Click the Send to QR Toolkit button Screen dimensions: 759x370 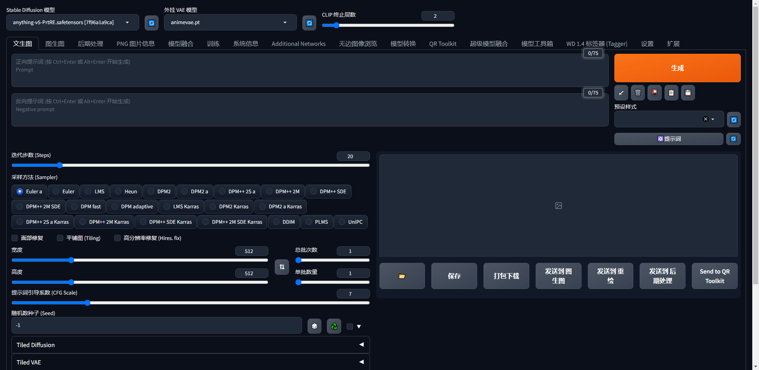click(x=714, y=276)
